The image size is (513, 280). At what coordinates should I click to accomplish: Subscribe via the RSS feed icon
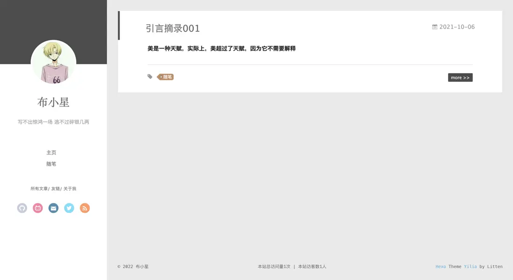[x=85, y=208]
